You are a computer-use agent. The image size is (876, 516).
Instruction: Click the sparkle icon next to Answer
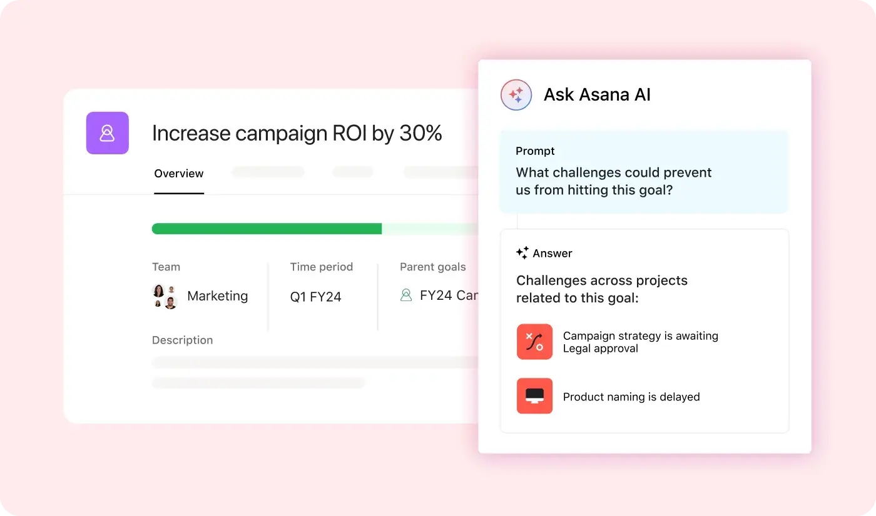click(522, 253)
